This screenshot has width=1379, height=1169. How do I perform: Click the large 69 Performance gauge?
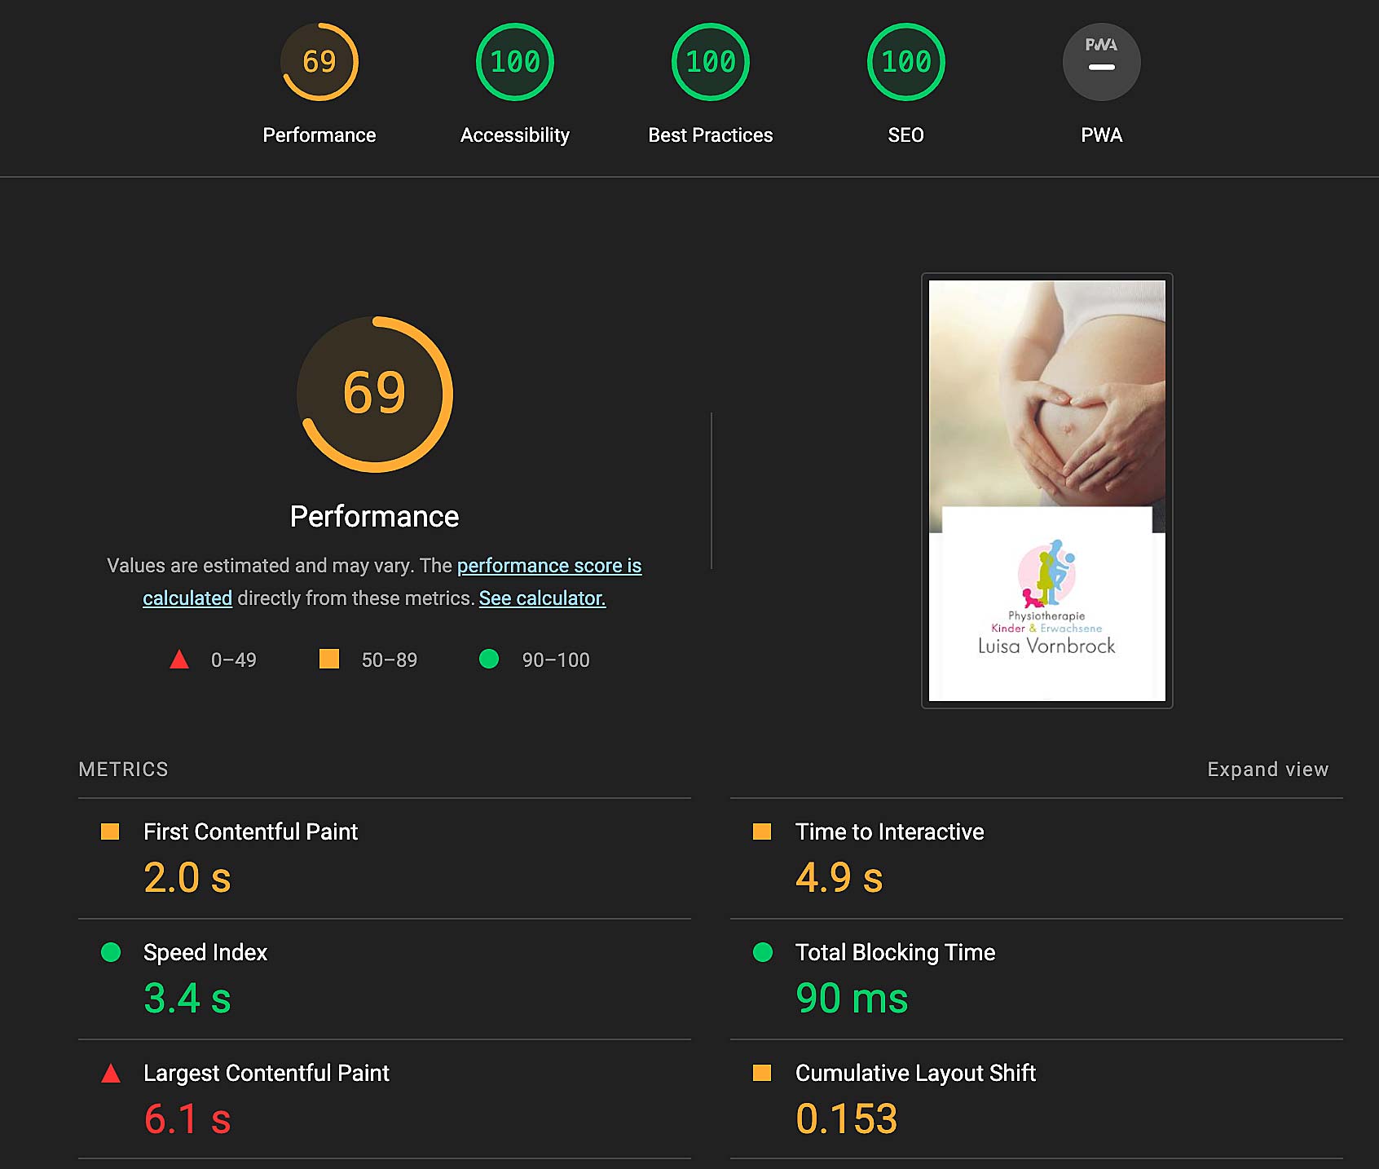click(x=374, y=394)
